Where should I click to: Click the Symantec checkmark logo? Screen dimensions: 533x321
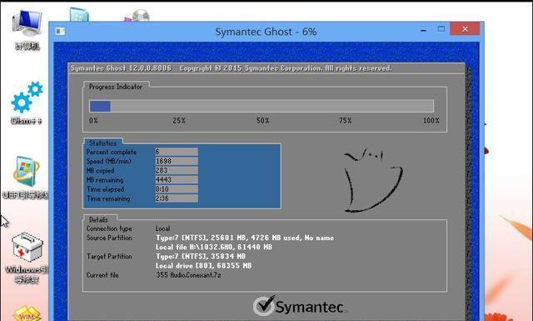click(x=264, y=305)
